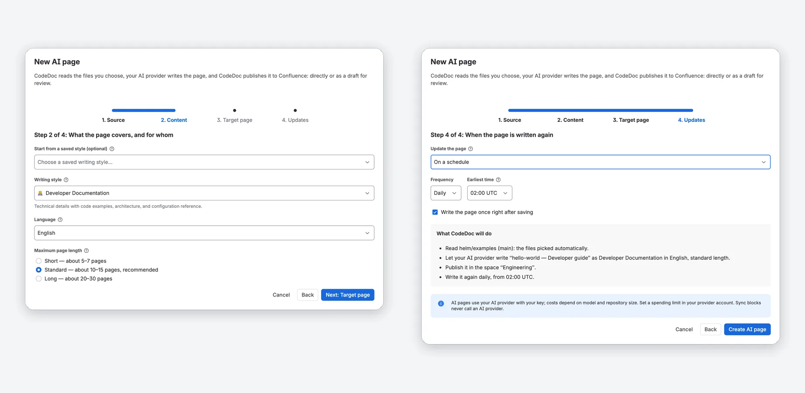Click the 'Read helm/examples (main)' summary line
Screen dimensions: 805x393
[517, 248]
